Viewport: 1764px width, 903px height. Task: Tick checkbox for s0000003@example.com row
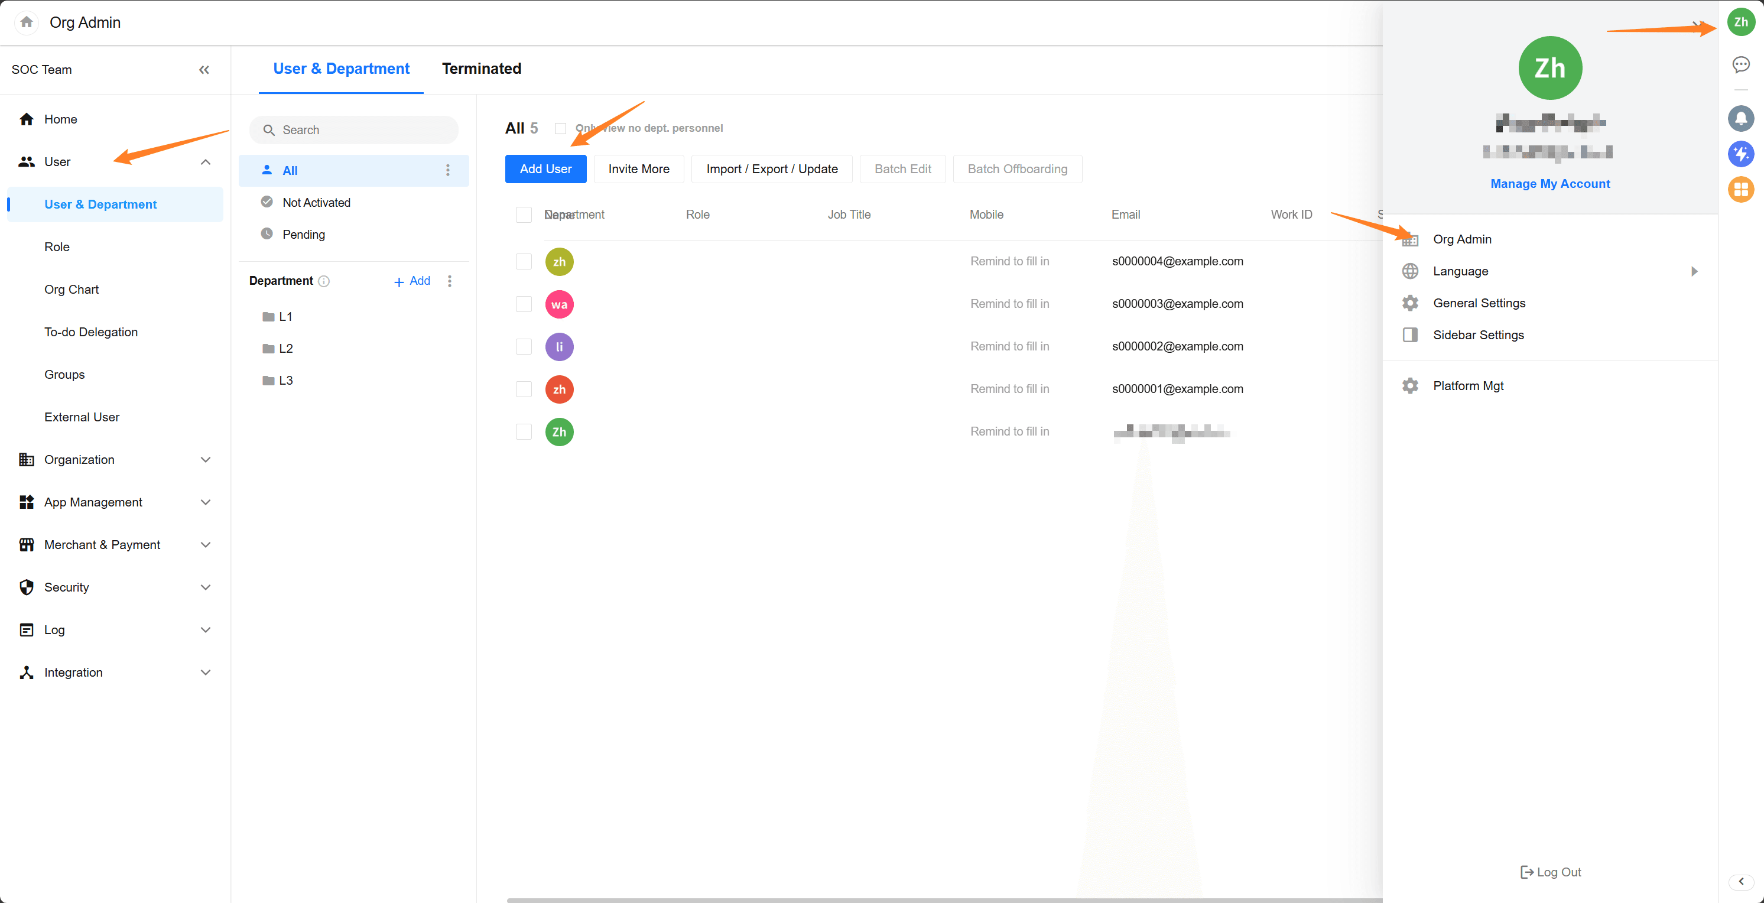click(523, 304)
